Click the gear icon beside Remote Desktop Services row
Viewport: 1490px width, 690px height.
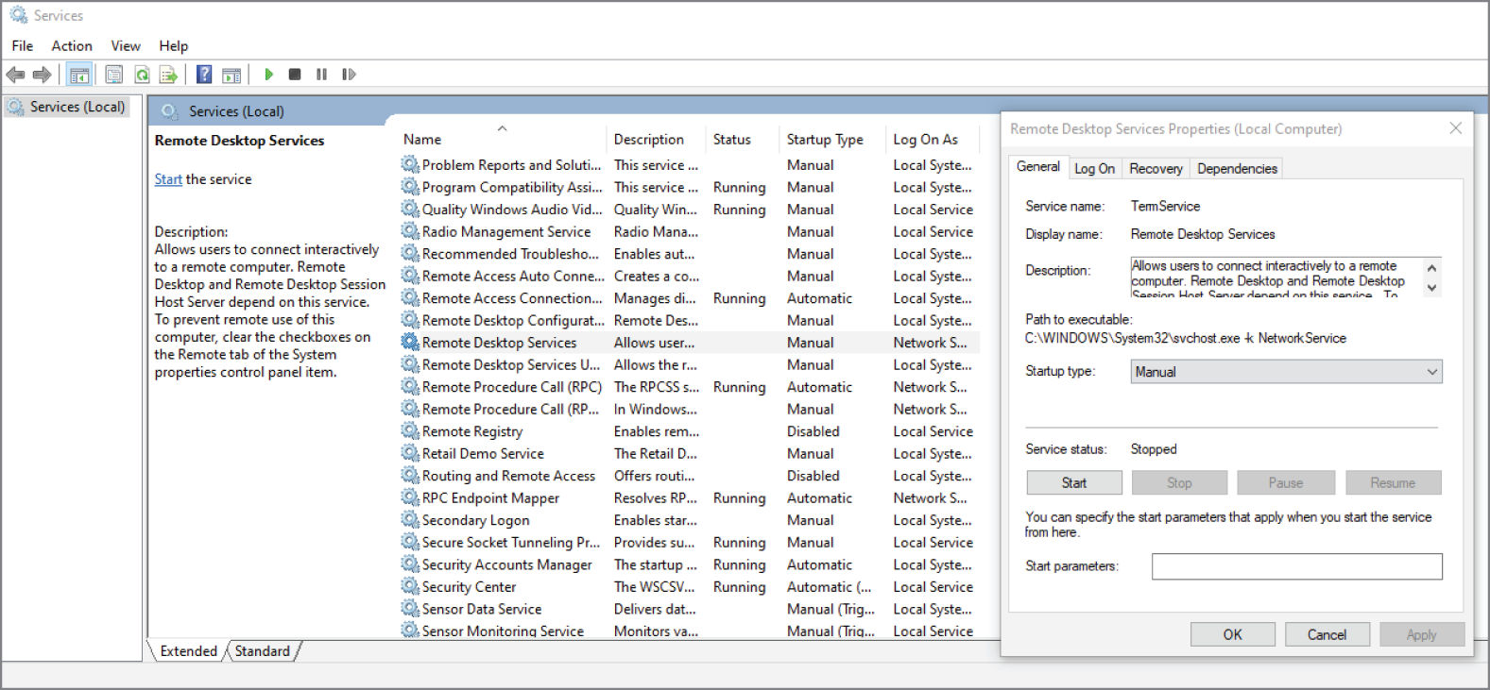[x=409, y=343]
